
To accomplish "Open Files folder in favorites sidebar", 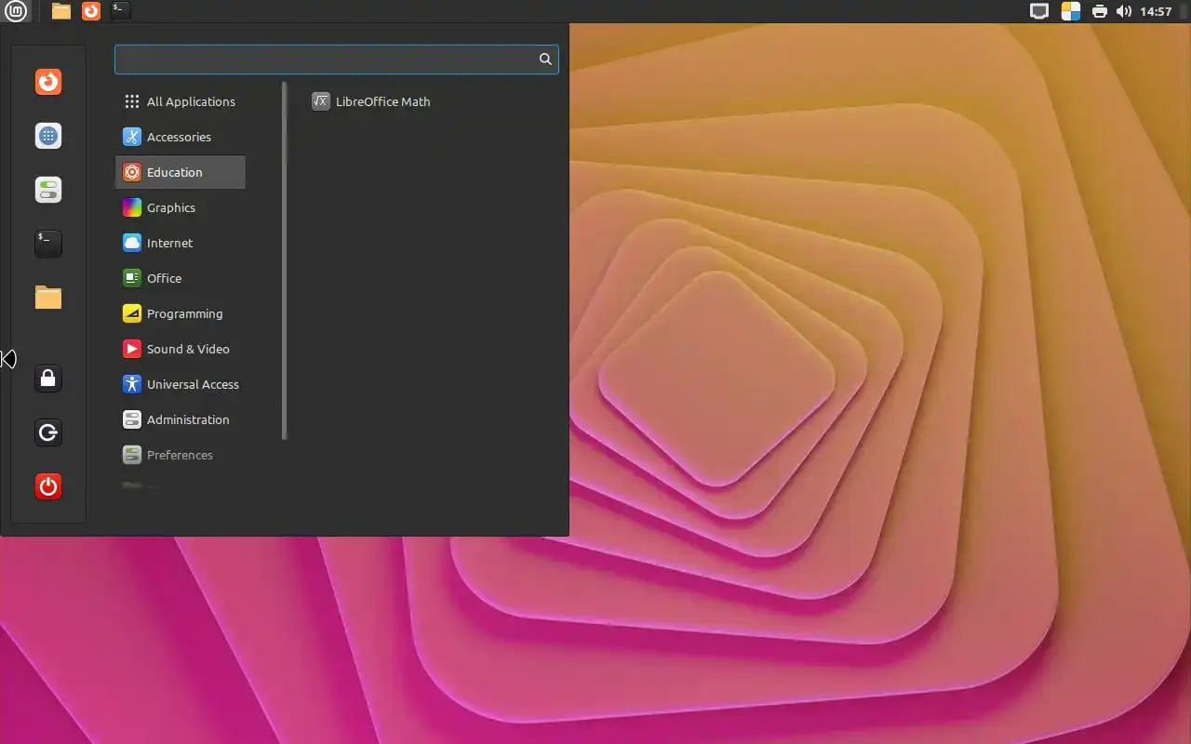I will pos(48,298).
